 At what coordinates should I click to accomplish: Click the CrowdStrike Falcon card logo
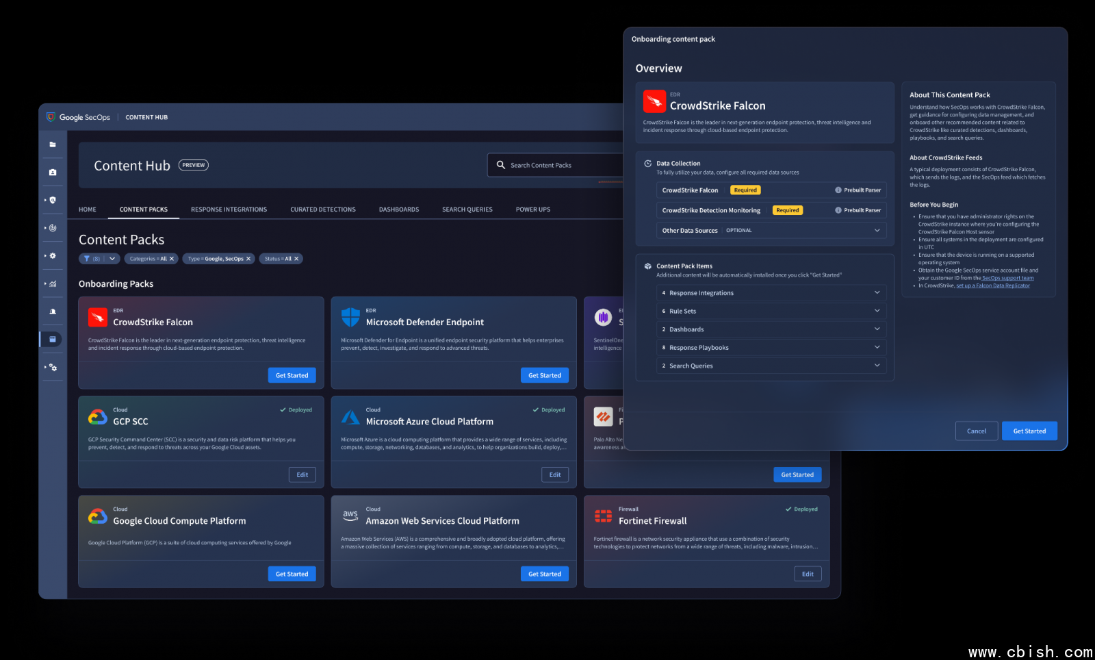tap(98, 317)
